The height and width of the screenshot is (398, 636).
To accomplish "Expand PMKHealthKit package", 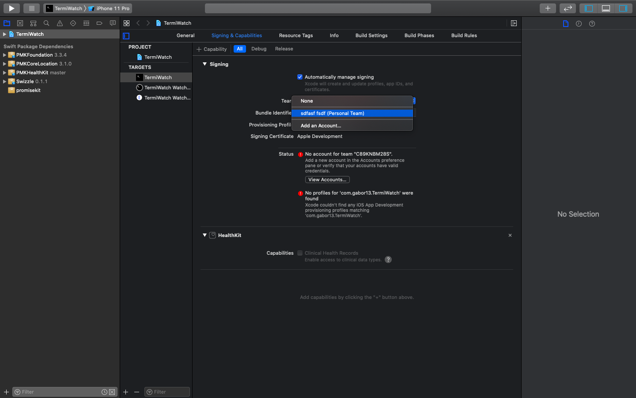I will 4,73.
